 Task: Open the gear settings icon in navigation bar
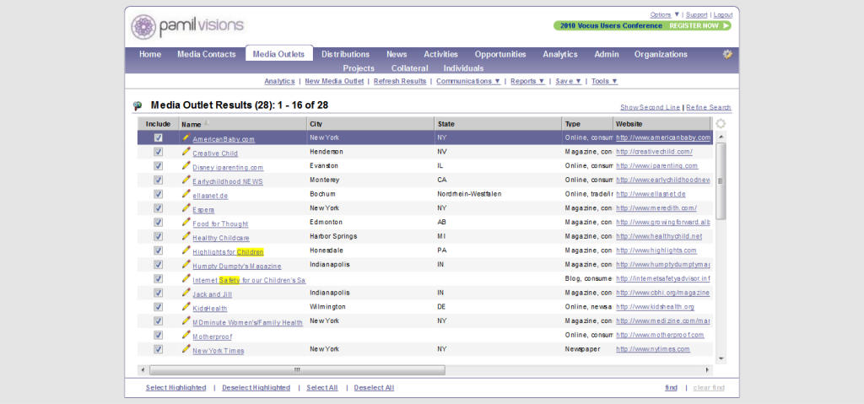727,54
